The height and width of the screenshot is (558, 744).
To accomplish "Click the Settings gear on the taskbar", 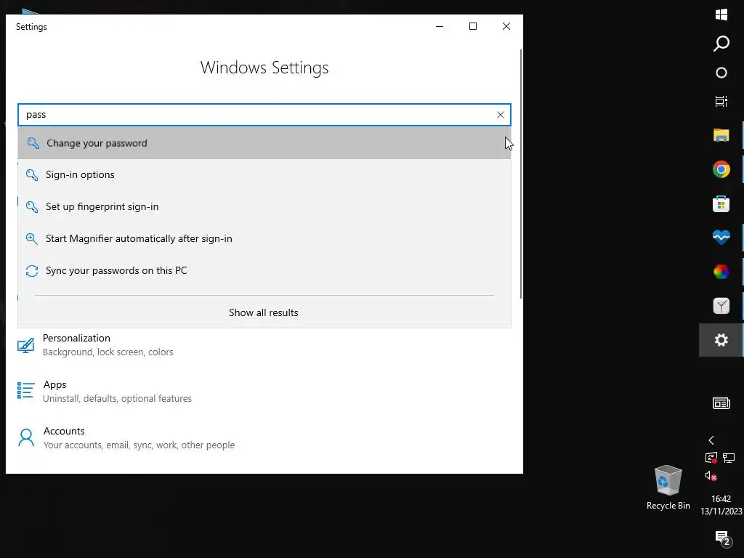I will (721, 340).
